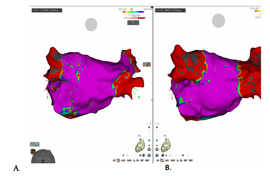Click the left heart orientation model
This screenshot has height=183, width=270.
tap(141, 145)
